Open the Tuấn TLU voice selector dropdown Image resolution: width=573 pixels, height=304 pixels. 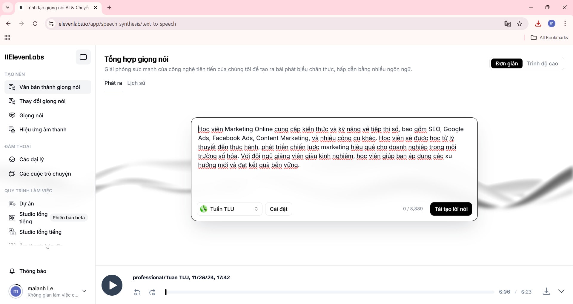tap(229, 209)
